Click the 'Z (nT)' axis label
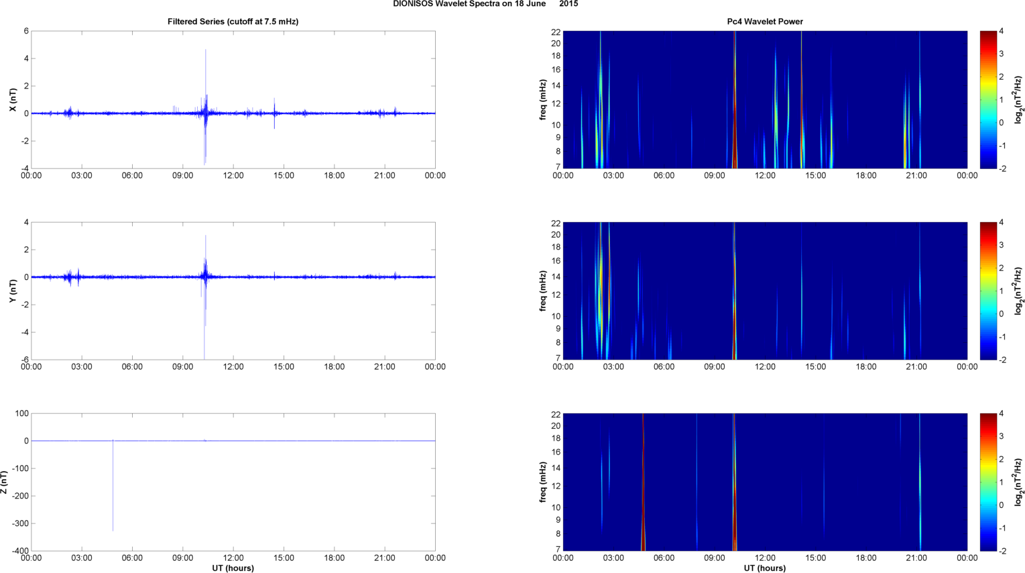Image resolution: width=1025 pixels, height=573 pixels. [x=5, y=482]
